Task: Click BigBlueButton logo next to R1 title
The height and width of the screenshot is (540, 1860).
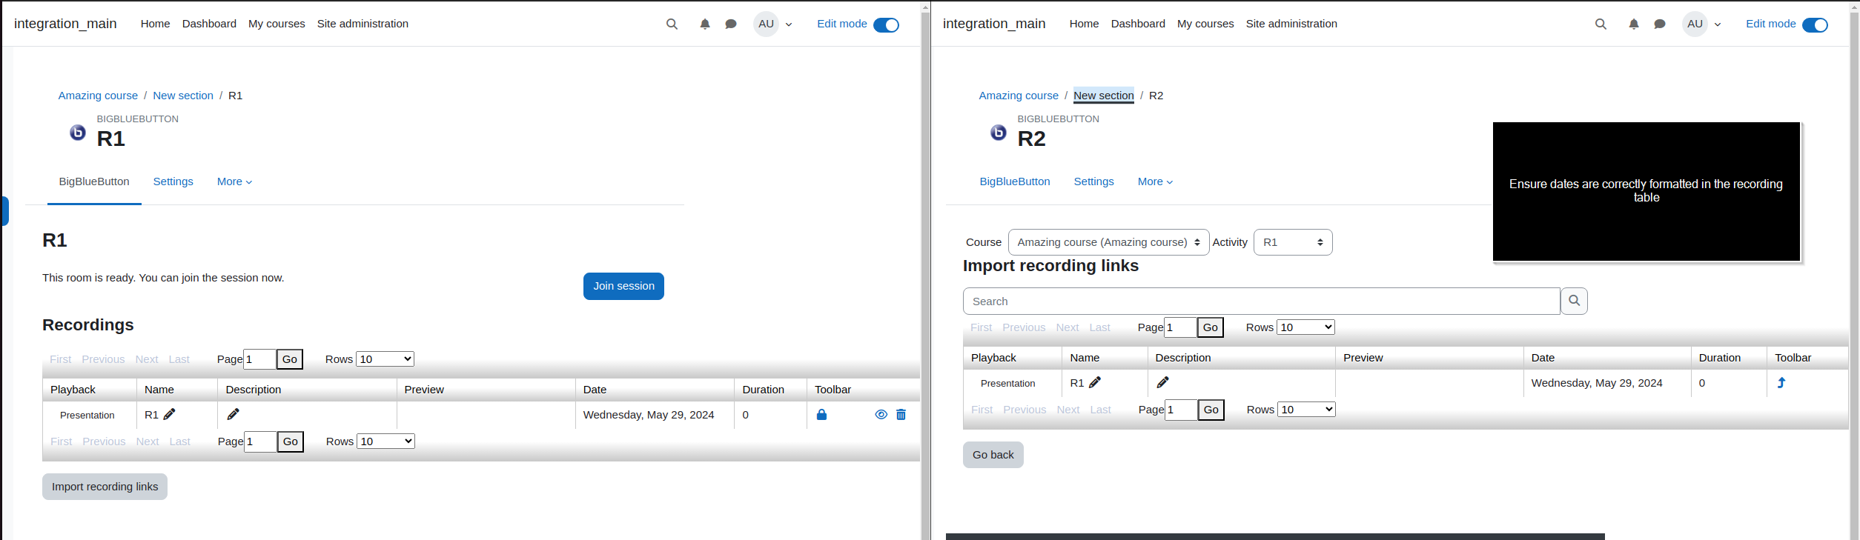Action: point(78,133)
